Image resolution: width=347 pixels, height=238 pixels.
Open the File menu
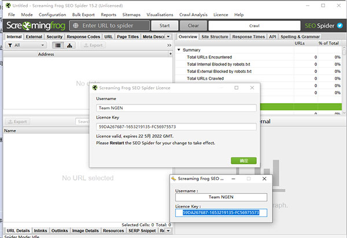click(12, 14)
